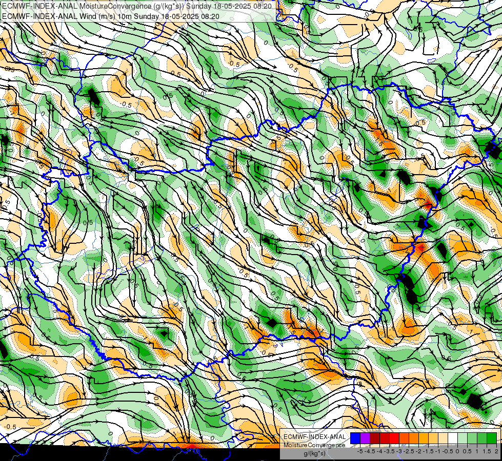
Task: Click 'ECMWF-INDEX-ANAL' text in the legend box
Action: point(314,437)
